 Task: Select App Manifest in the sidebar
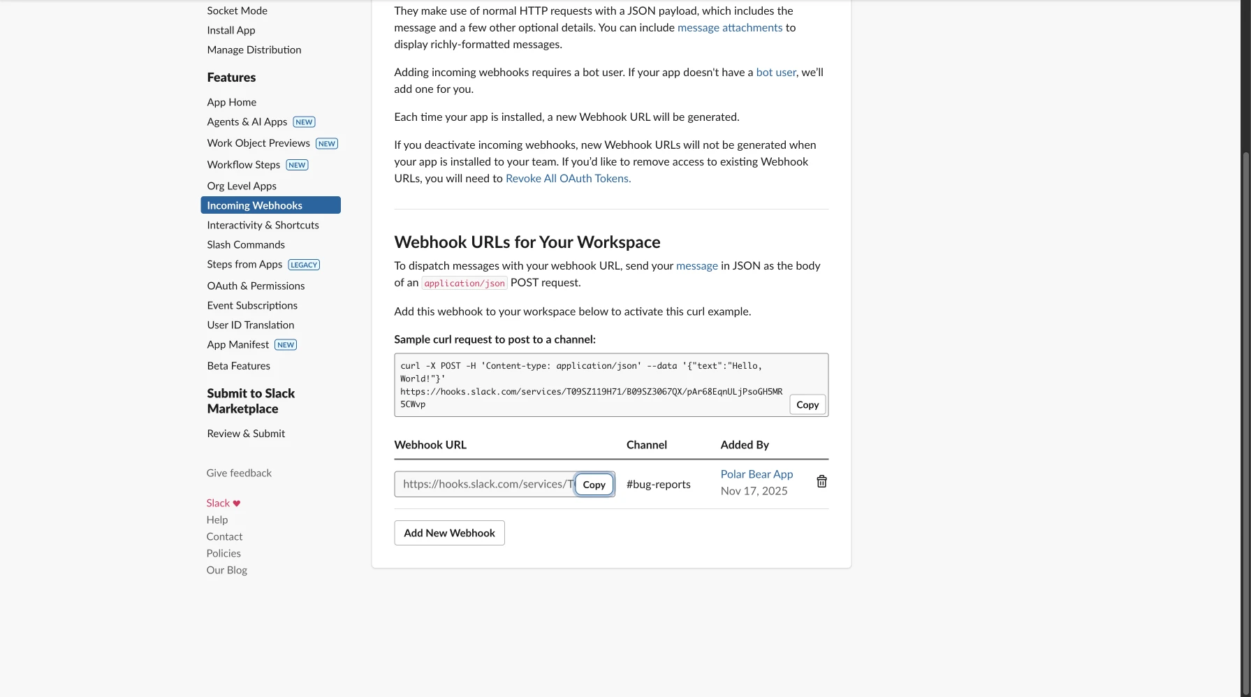[x=238, y=344]
